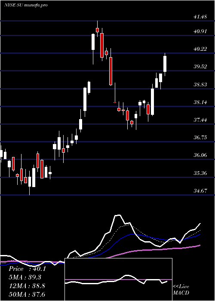Select the 35.36 price axis label
The image size is (215, 301).
pos(200,173)
